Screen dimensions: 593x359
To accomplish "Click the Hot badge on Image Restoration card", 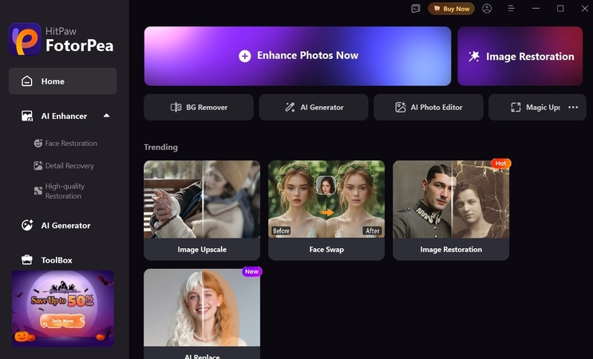I will click(x=500, y=164).
